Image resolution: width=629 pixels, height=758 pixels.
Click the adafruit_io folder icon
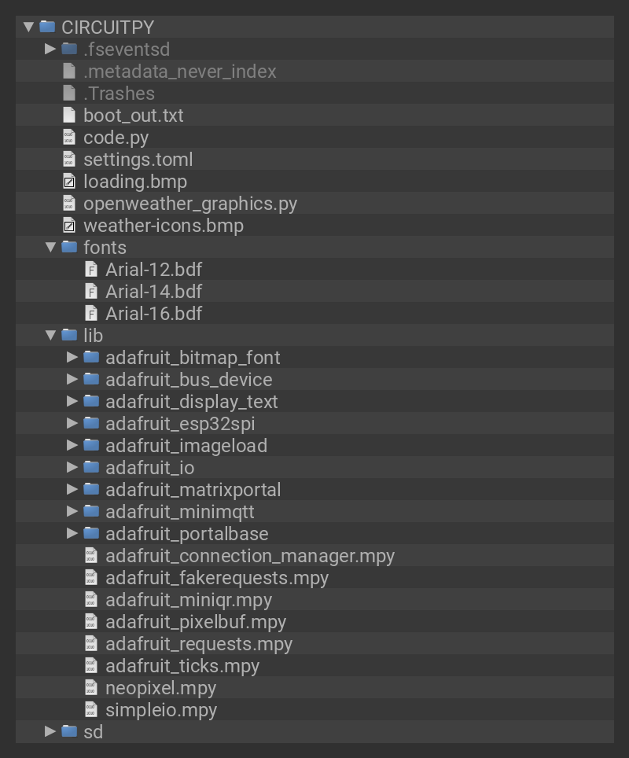point(91,468)
